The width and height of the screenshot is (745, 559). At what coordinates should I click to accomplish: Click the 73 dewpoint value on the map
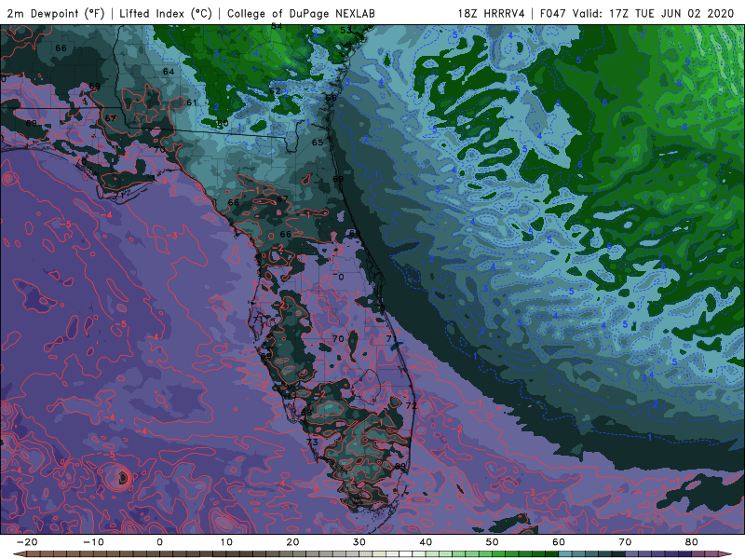coord(312,443)
